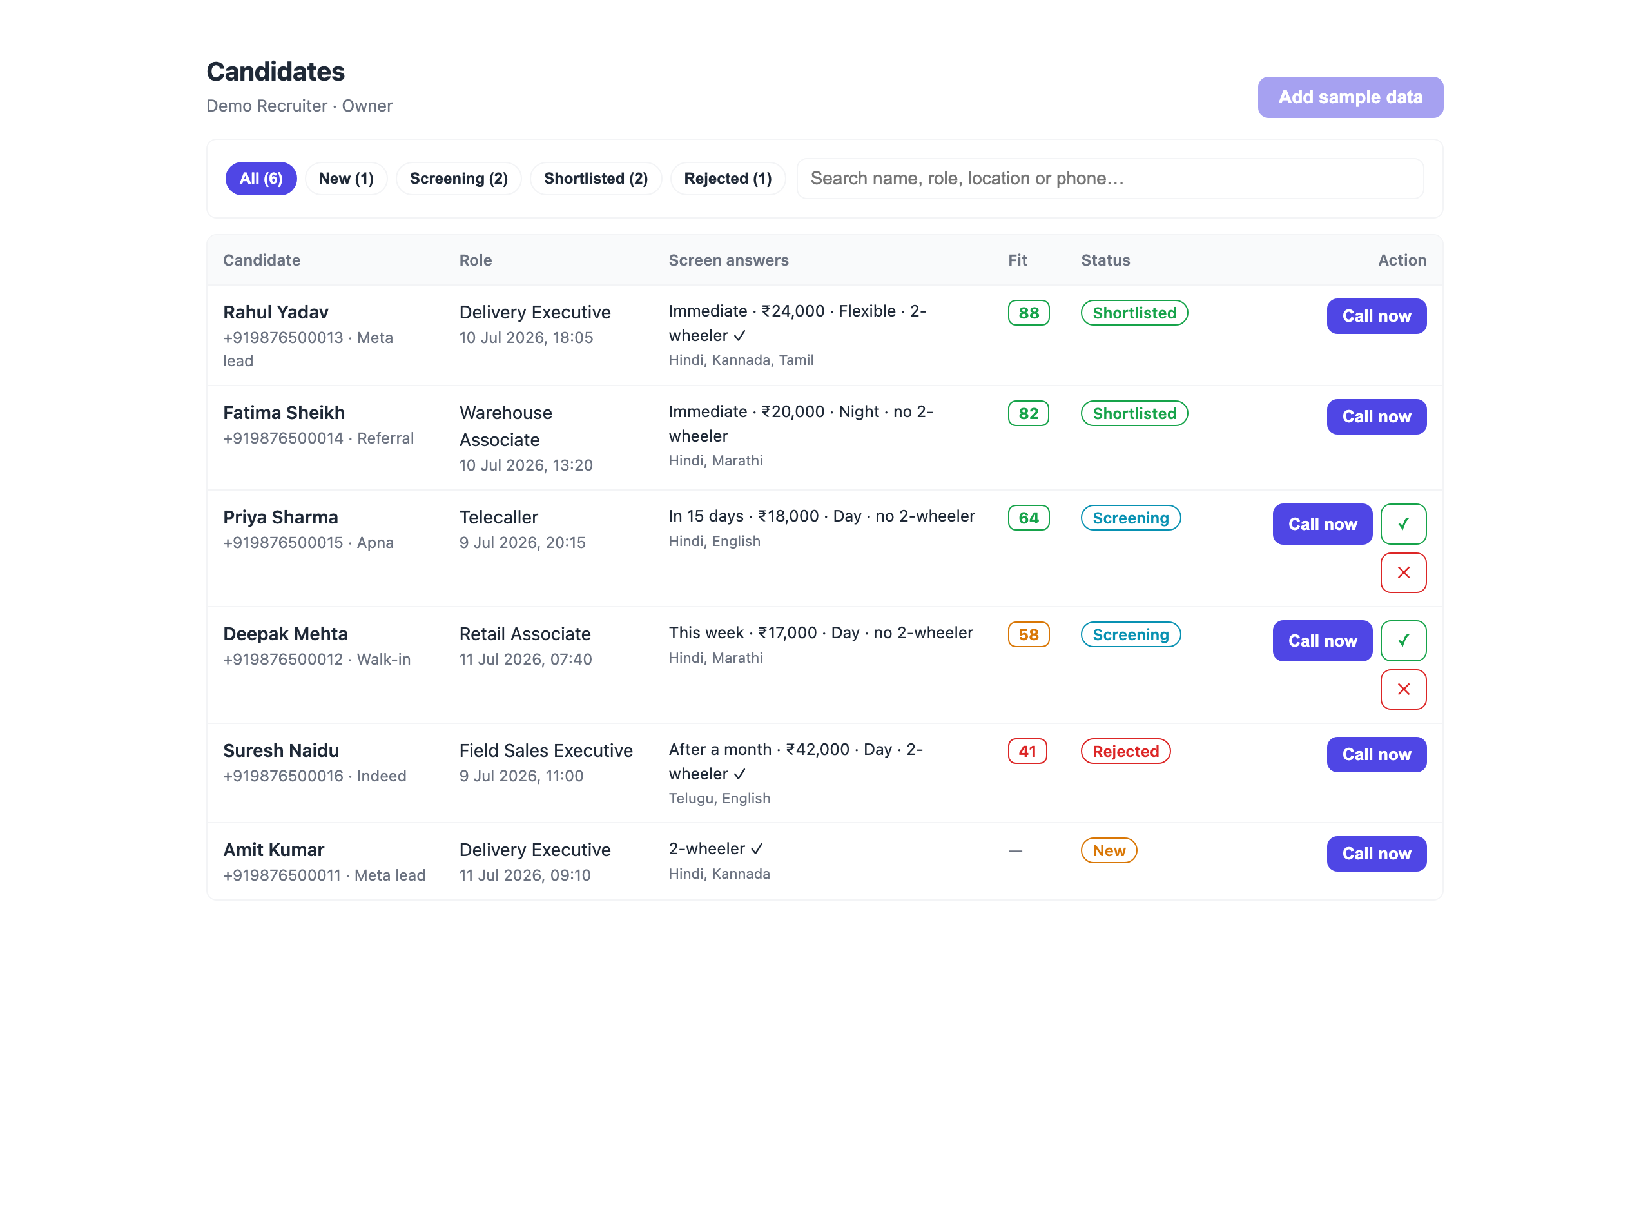Screen dimensions: 1650x1212
Task: Click the Role column header
Action: tap(475, 260)
